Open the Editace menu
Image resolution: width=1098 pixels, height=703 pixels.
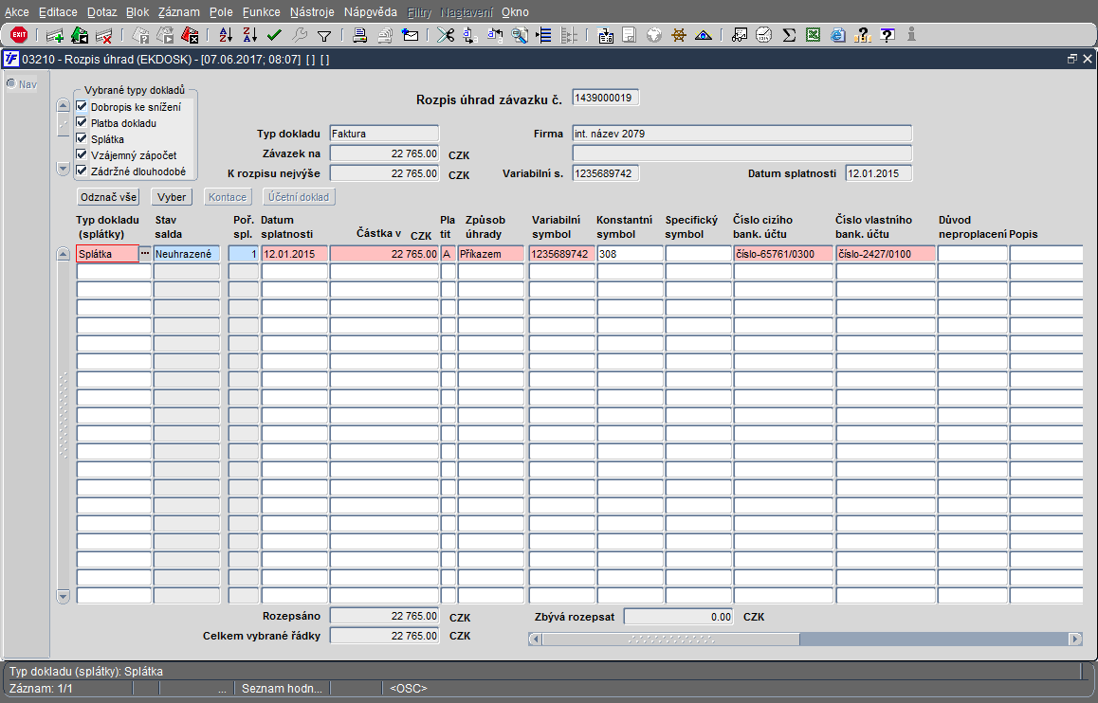[x=58, y=12]
